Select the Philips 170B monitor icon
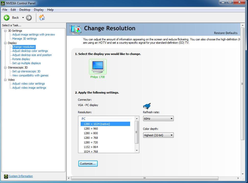The width and height of the screenshot is (248, 183). coord(98,67)
